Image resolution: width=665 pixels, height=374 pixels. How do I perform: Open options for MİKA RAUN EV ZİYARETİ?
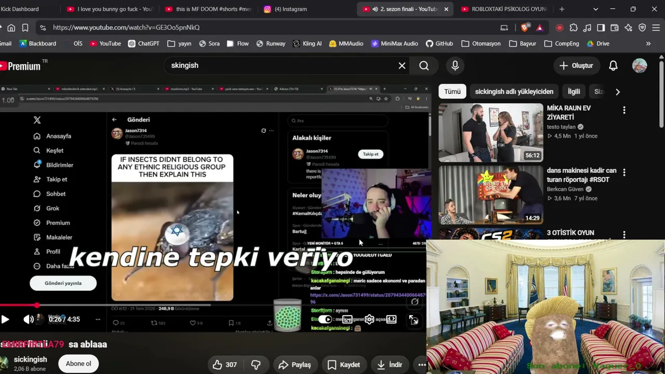(624, 110)
